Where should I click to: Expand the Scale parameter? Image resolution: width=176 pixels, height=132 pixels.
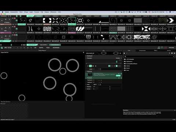pos(86,85)
